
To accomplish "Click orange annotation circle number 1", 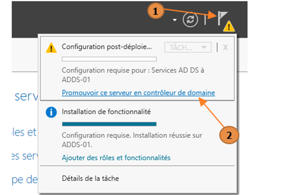I will coord(156,11).
